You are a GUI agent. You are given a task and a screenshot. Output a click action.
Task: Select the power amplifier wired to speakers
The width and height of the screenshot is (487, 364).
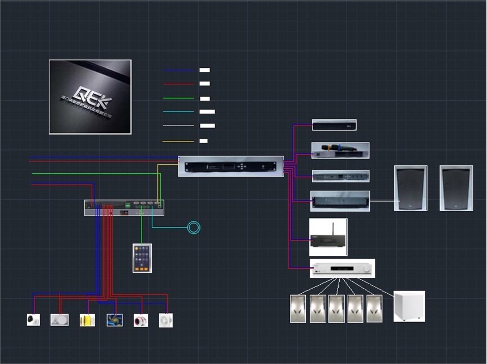tap(340, 201)
